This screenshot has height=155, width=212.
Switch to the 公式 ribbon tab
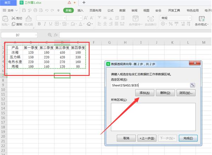pos(110,10)
